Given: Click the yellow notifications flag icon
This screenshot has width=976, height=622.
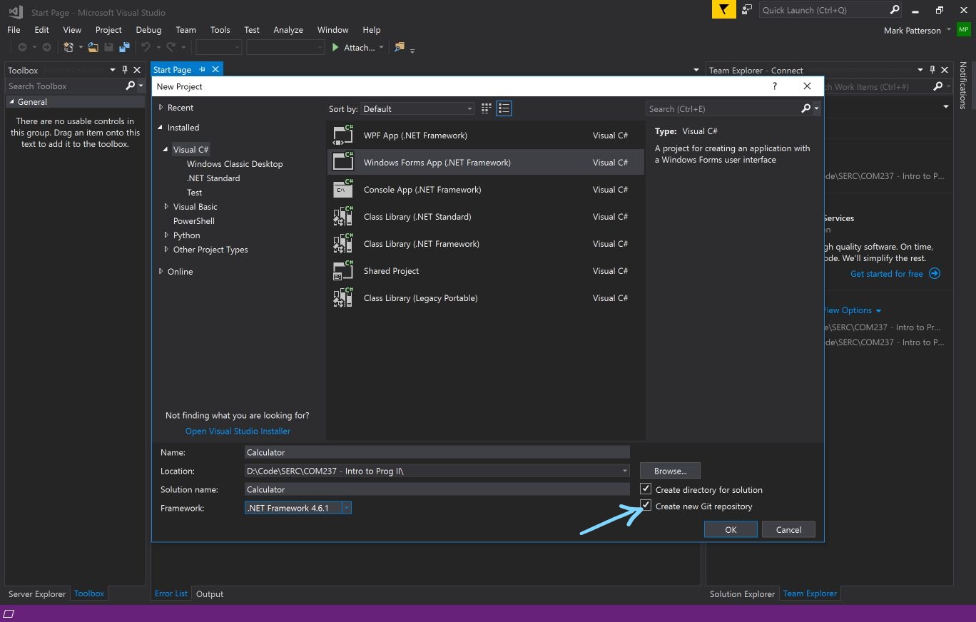Looking at the screenshot, I should pos(724,9).
